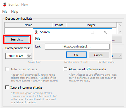This screenshot has height=108, width=126.
Task: Click the Arrival time caption
Action: tap(34, 62)
